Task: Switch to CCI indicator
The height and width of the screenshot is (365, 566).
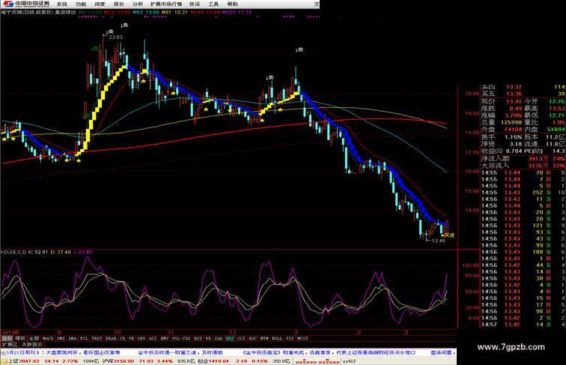Action: pos(241,339)
